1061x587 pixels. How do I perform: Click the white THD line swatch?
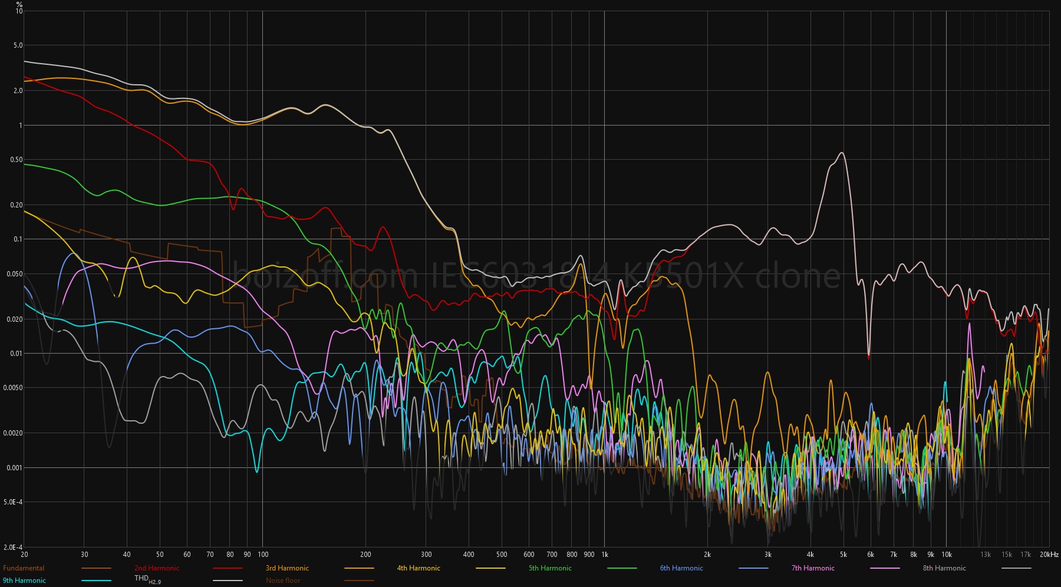228,581
